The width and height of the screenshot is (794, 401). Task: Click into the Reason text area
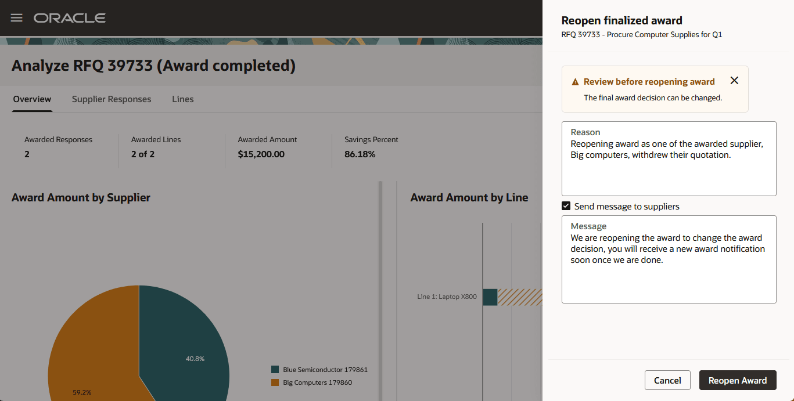point(669,158)
